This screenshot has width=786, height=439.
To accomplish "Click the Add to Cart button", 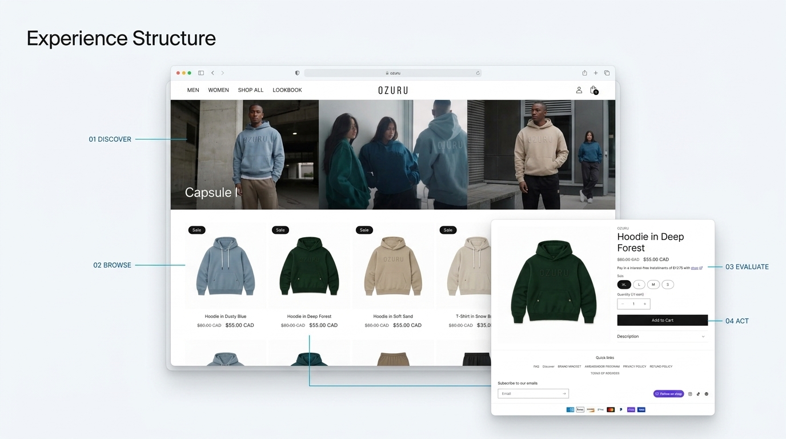I will (663, 320).
